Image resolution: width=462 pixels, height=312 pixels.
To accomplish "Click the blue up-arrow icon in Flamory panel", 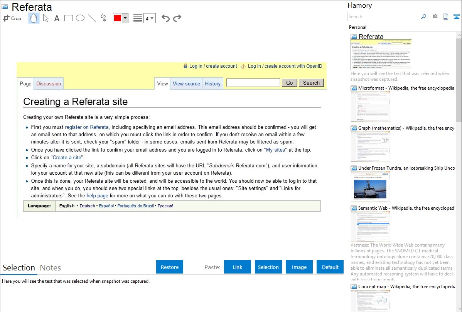I will tap(456, 17).
